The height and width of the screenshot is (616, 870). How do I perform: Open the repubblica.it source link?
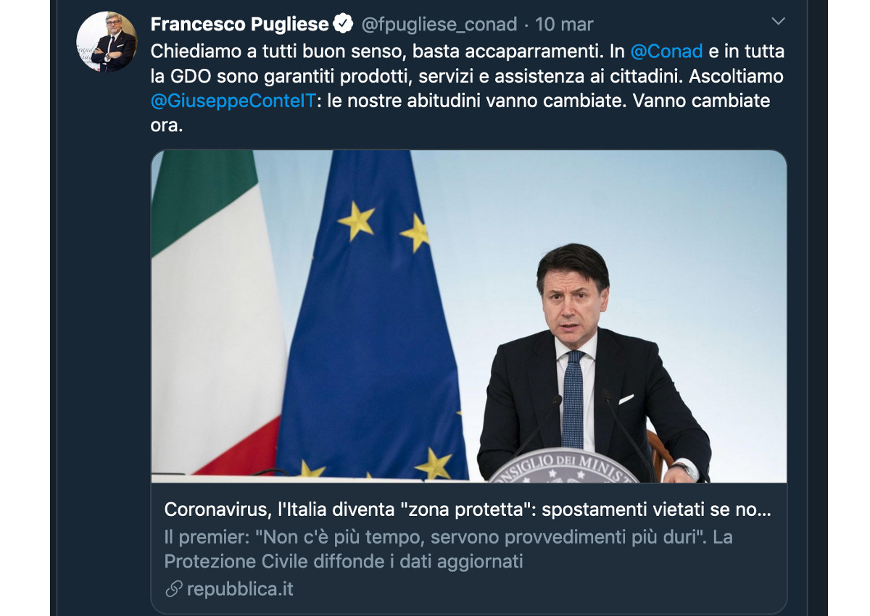(x=240, y=589)
